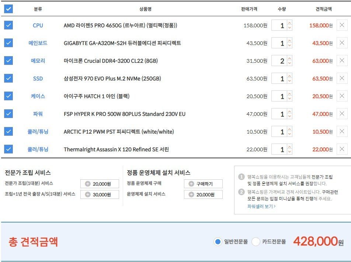This screenshot has width=351, height=262.
Task: Uncheck the 케이스 row checkbox
Action: coord(8,96)
